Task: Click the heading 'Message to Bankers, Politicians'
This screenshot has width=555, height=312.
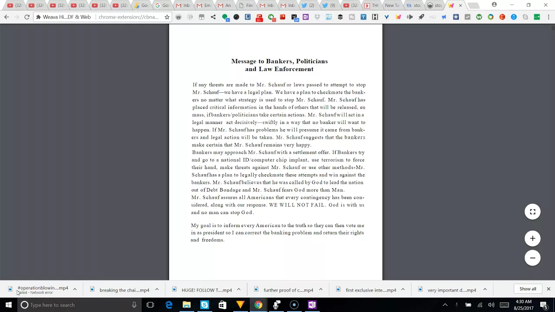Action: point(279,61)
